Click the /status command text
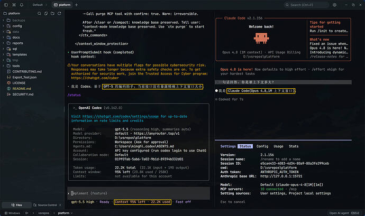 click(x=74, y=95)
